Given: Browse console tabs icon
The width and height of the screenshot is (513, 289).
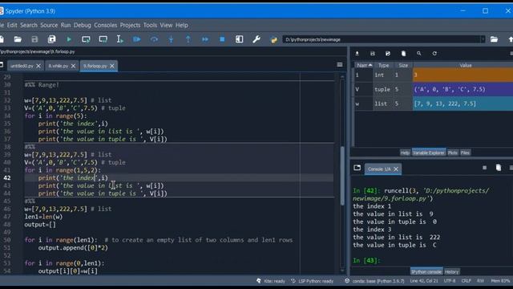Looking at the screenshot, I should [357, 168].
